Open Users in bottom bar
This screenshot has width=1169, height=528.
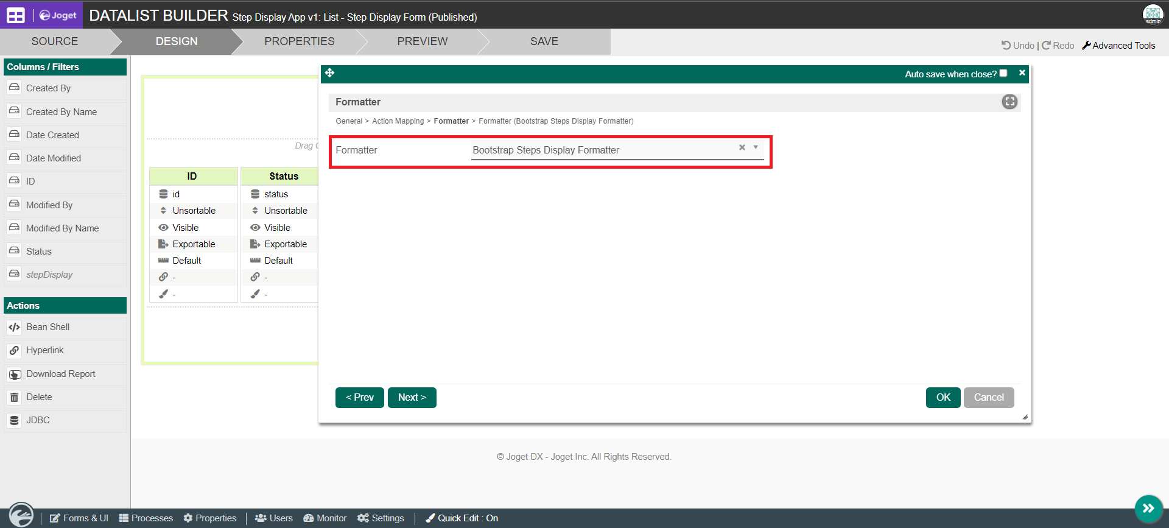click(274, 518)
